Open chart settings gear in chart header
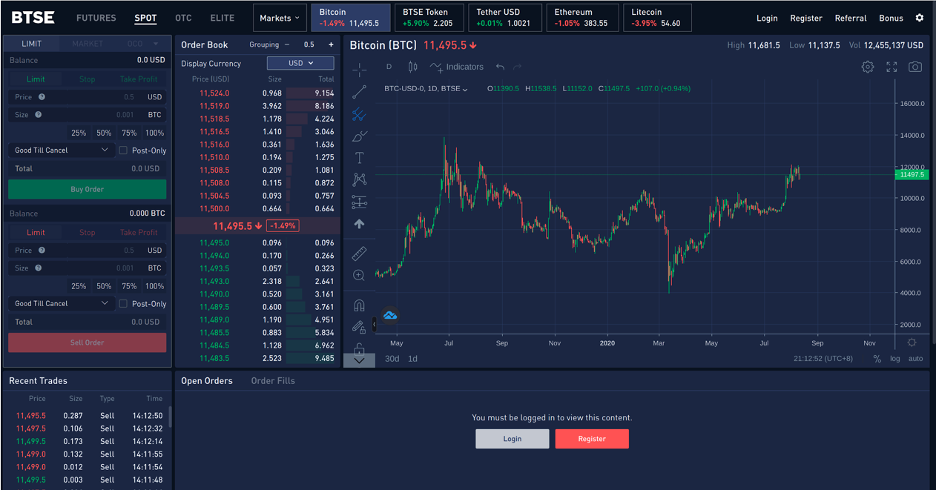Viewport: 936px width, 490px height. tap(868, 67)
